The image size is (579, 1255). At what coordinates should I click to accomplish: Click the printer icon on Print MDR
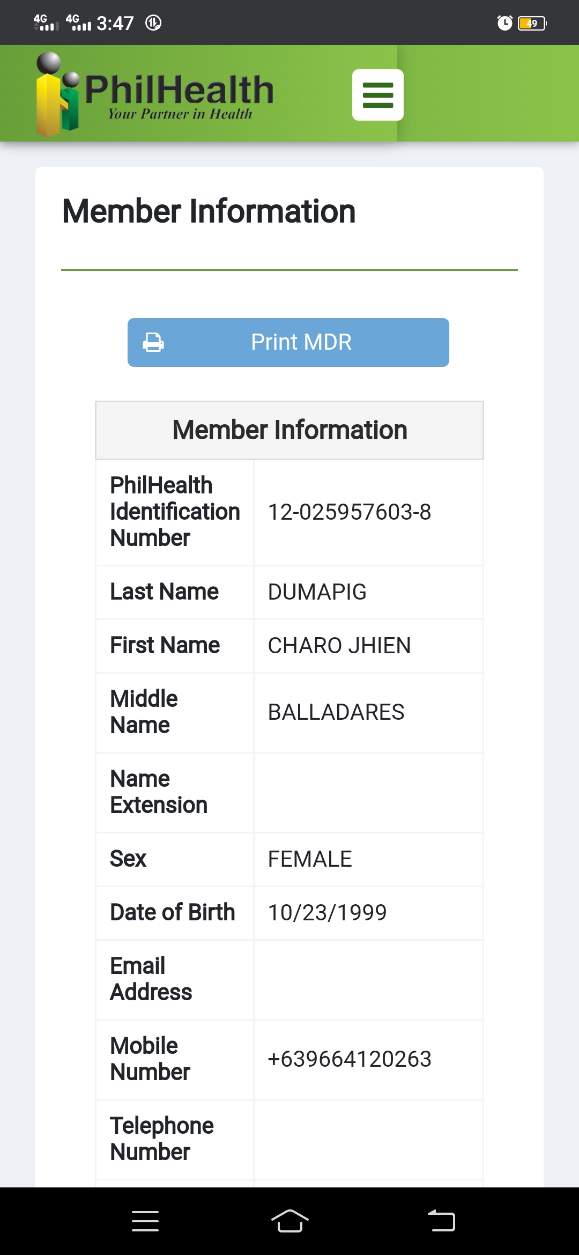coord(153,342)
